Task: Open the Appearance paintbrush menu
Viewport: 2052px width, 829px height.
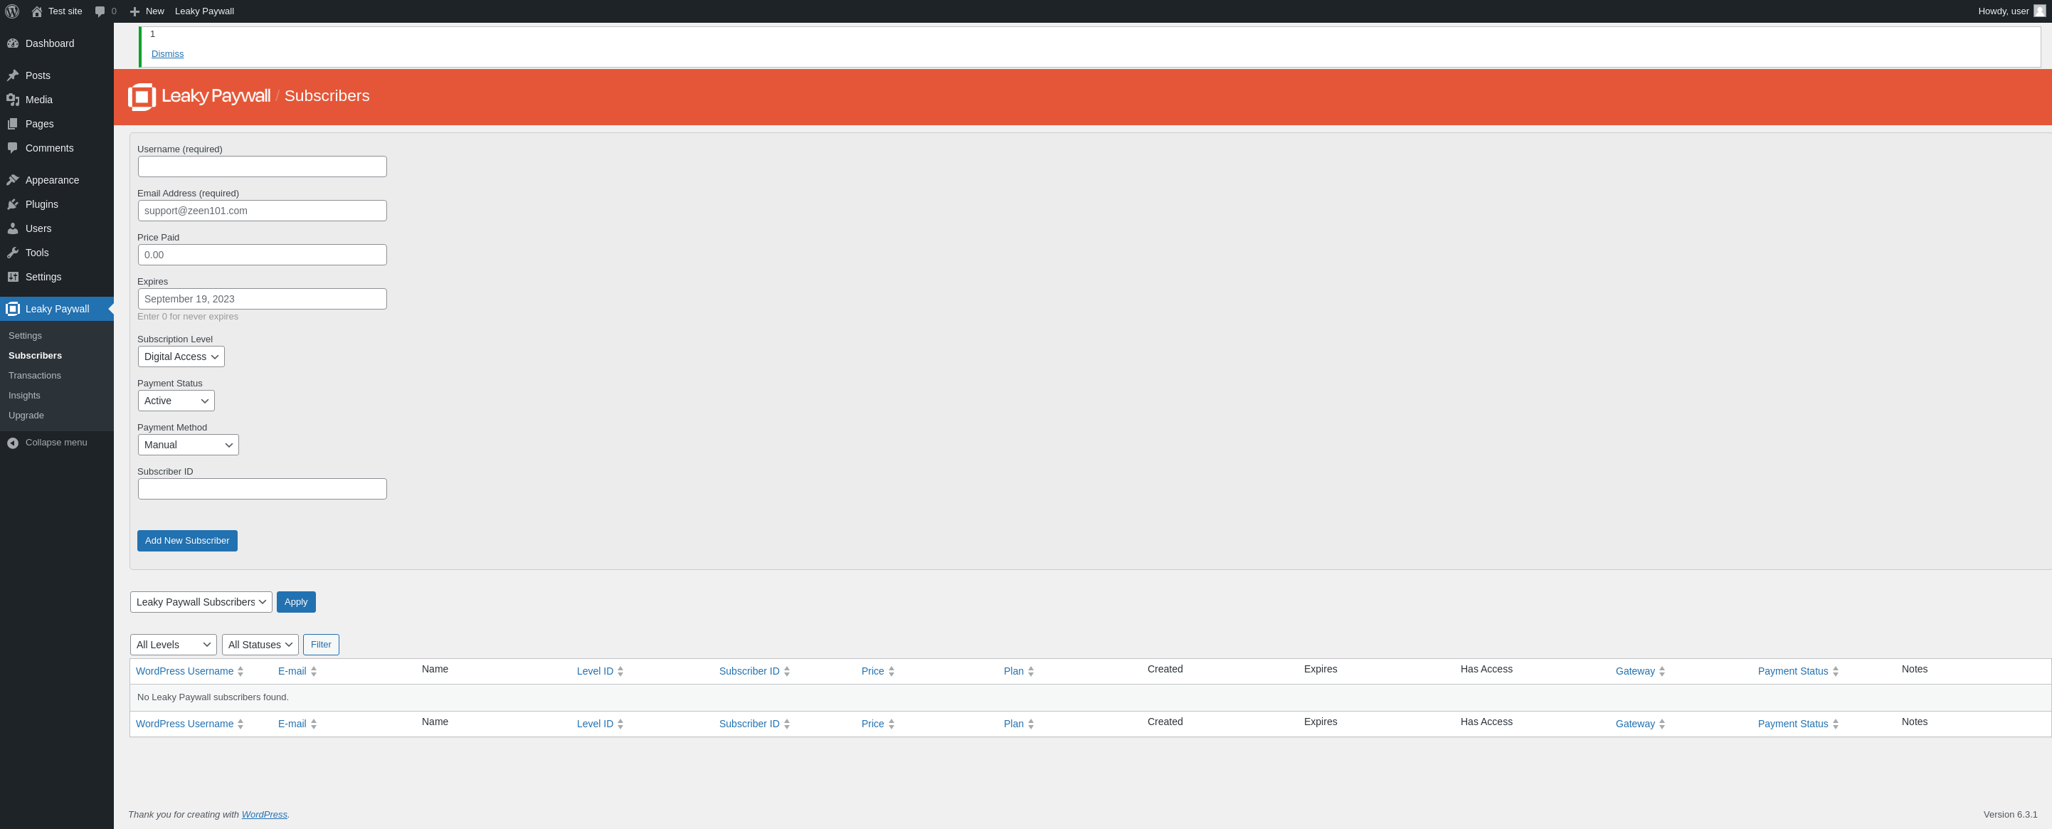Action: 13,180
